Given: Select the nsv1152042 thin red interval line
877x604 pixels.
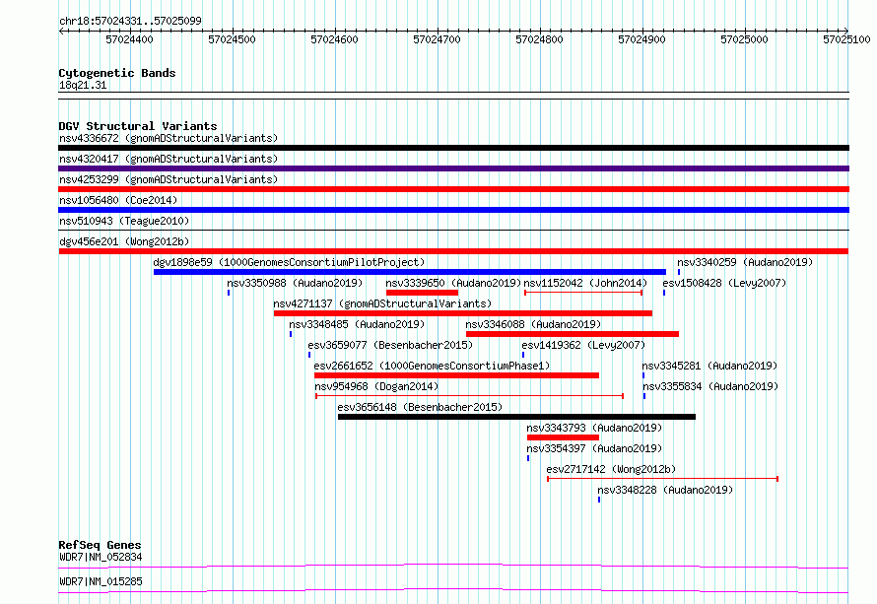Looking at the screenshot, I should 583,293.
